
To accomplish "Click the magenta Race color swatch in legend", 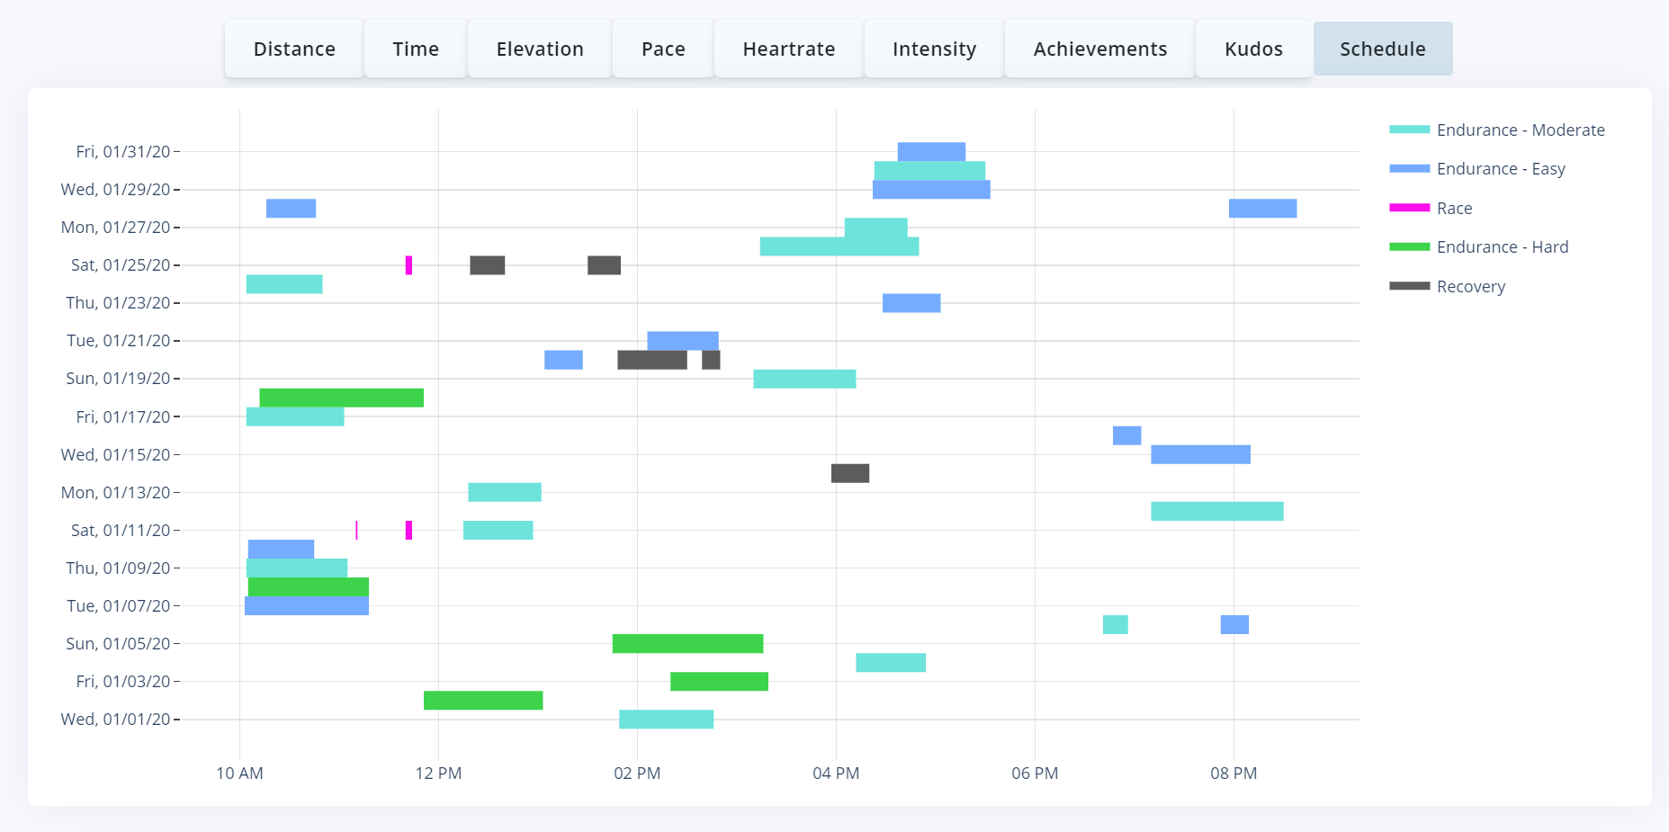I will pyautogui.click(x=1409, y=208).
